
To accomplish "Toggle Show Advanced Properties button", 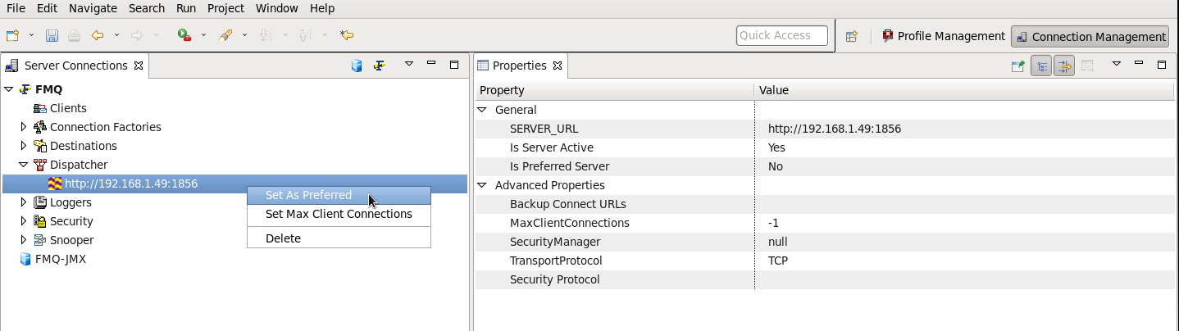I will pos(1064,66).
